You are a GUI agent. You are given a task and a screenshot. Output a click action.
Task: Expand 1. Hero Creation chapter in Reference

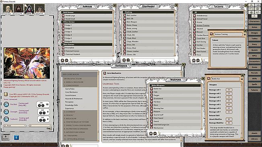[x=74, y=82]
